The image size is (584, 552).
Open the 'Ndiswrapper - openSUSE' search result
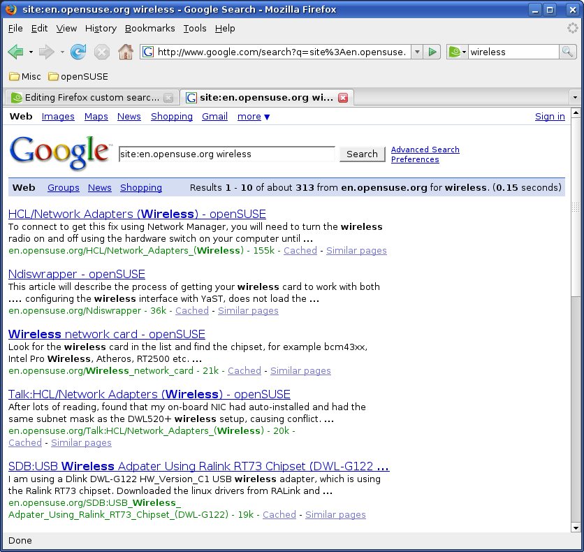[76, 274]
